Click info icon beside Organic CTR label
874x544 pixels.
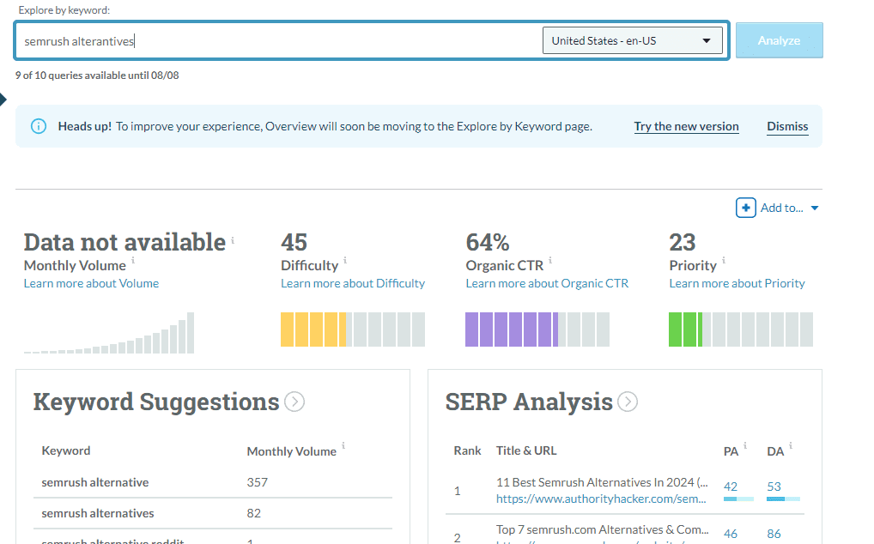point(550,260)
